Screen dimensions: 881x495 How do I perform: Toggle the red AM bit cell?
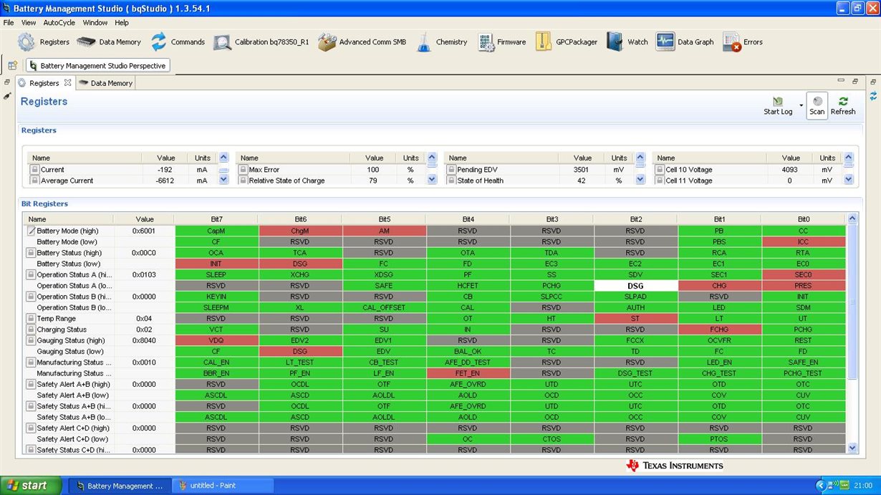[x=383, y=231]
